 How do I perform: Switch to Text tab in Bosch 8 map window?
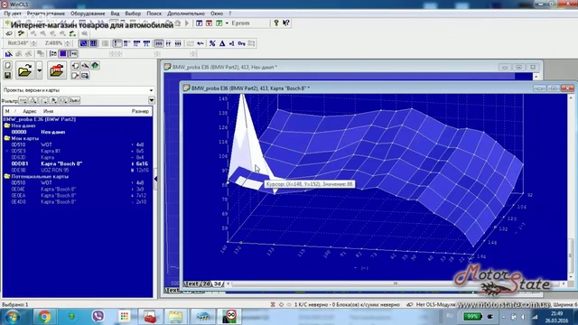point(191,283)
